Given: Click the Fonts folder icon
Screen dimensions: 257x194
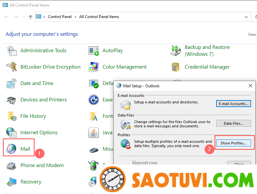Looking at the screenshot, I should tap(94, 117).
